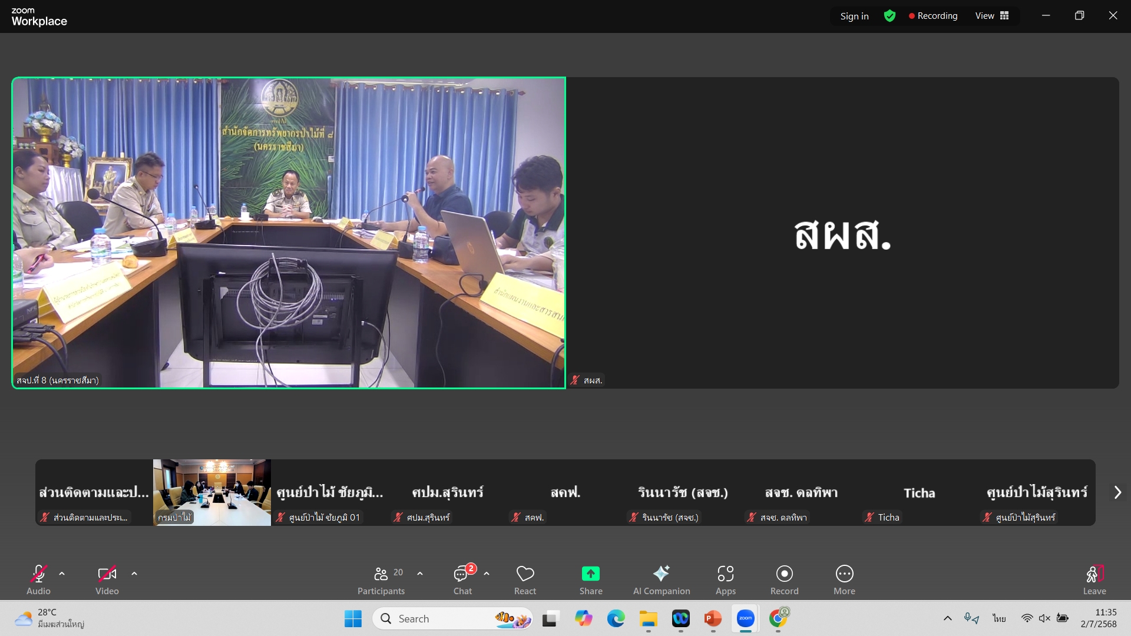The width and height of the screenshot is (1131, 636).
Task: Click the green Share screen button
Action: (x=591, y=579)
